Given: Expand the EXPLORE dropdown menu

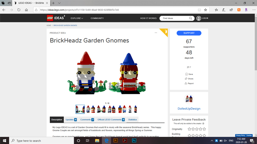Looking at the screenshot, I should tap(77, 18).
